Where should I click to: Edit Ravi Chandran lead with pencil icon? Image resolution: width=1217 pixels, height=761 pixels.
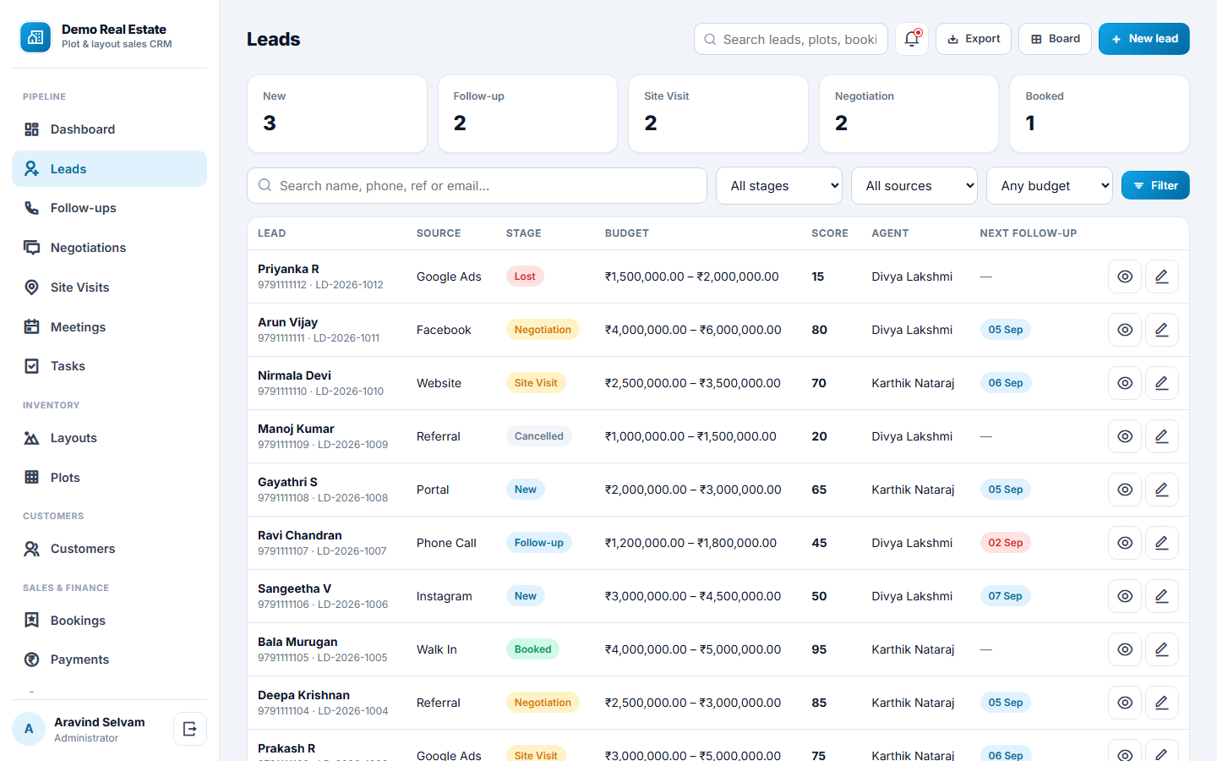point(1162,543)
